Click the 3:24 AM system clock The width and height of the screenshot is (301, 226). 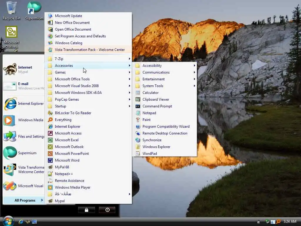[x=290, y=222]
